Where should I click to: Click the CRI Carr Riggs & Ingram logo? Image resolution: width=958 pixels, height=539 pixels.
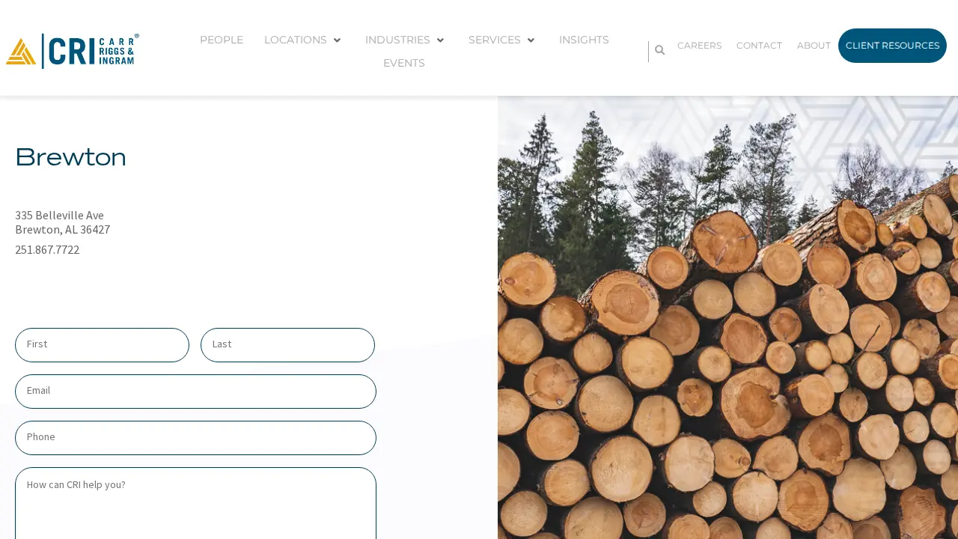click(73, 51)
